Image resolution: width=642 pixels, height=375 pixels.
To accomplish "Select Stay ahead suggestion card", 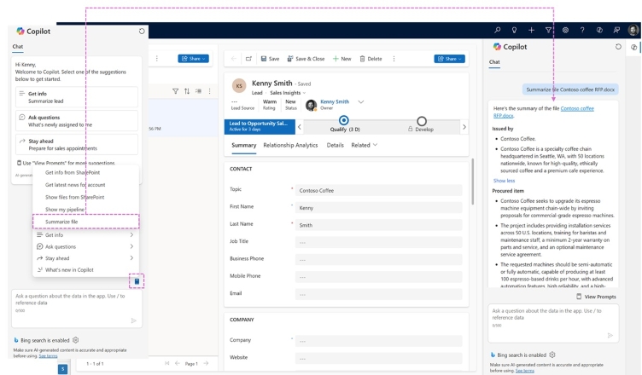I will click(x=77, y=144).
